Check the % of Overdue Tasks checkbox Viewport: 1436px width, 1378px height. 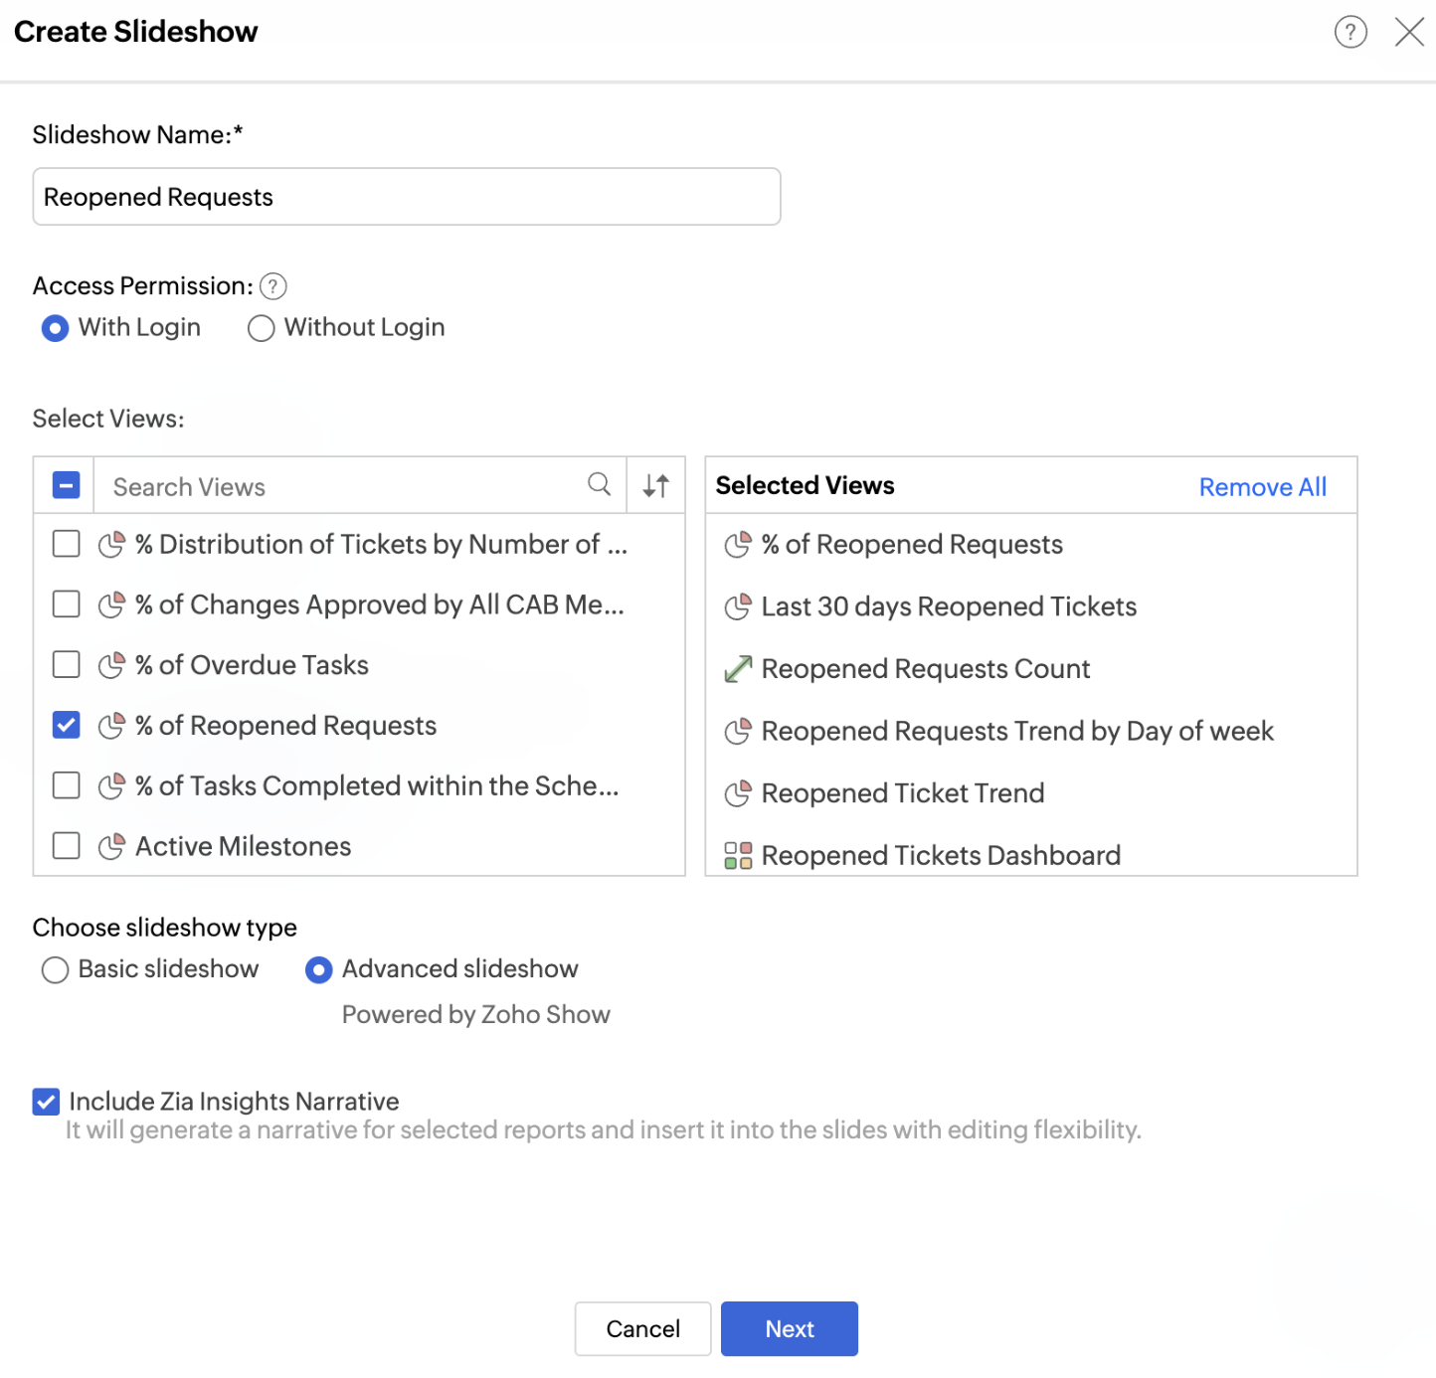coord(67,664)
